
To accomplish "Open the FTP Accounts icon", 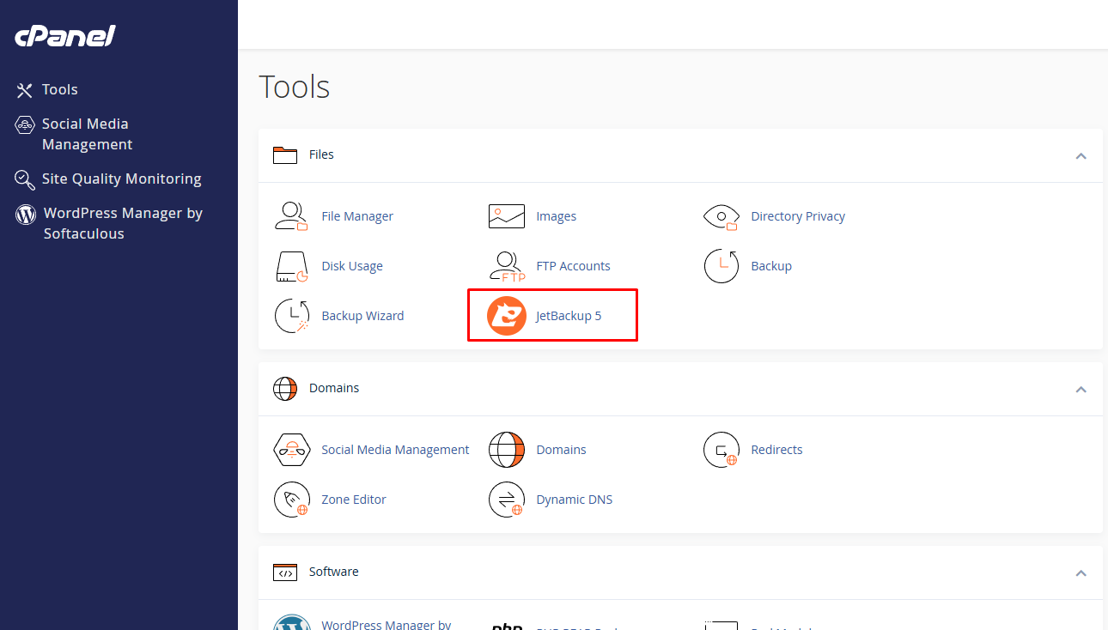I will 506,266.
